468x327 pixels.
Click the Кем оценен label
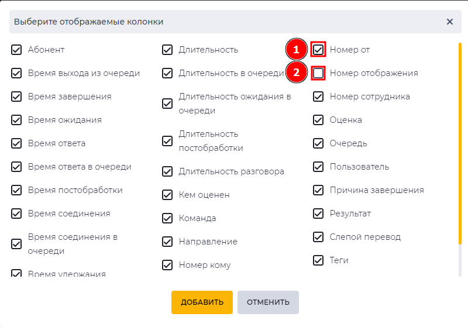(x=204, y=195)
